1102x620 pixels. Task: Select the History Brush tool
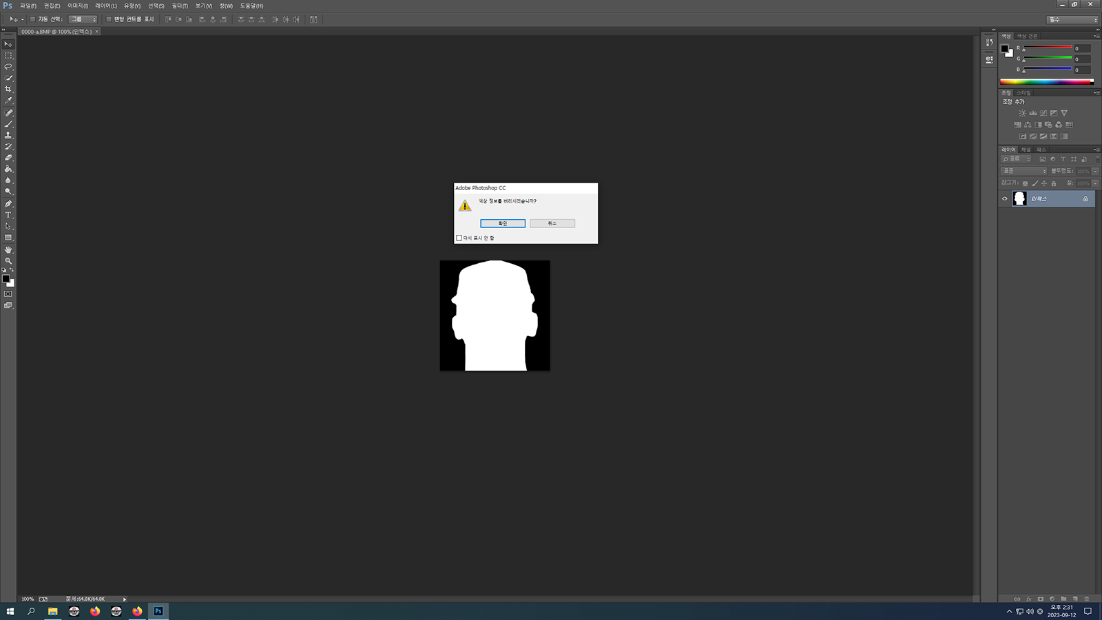point(8,147)
